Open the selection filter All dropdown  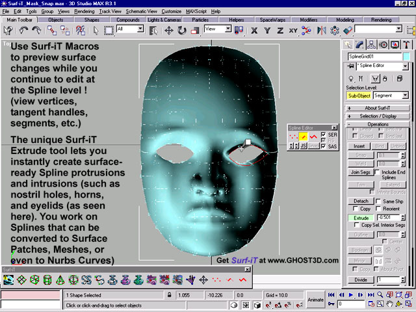tap(140, 29)
